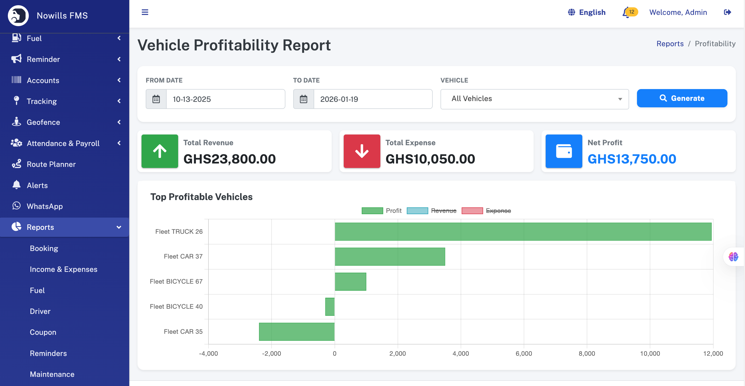Click the From Date input field
The image size is (745, 386).
225,99
